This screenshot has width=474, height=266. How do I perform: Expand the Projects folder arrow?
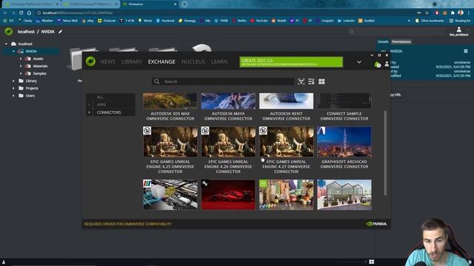[13, 89]
